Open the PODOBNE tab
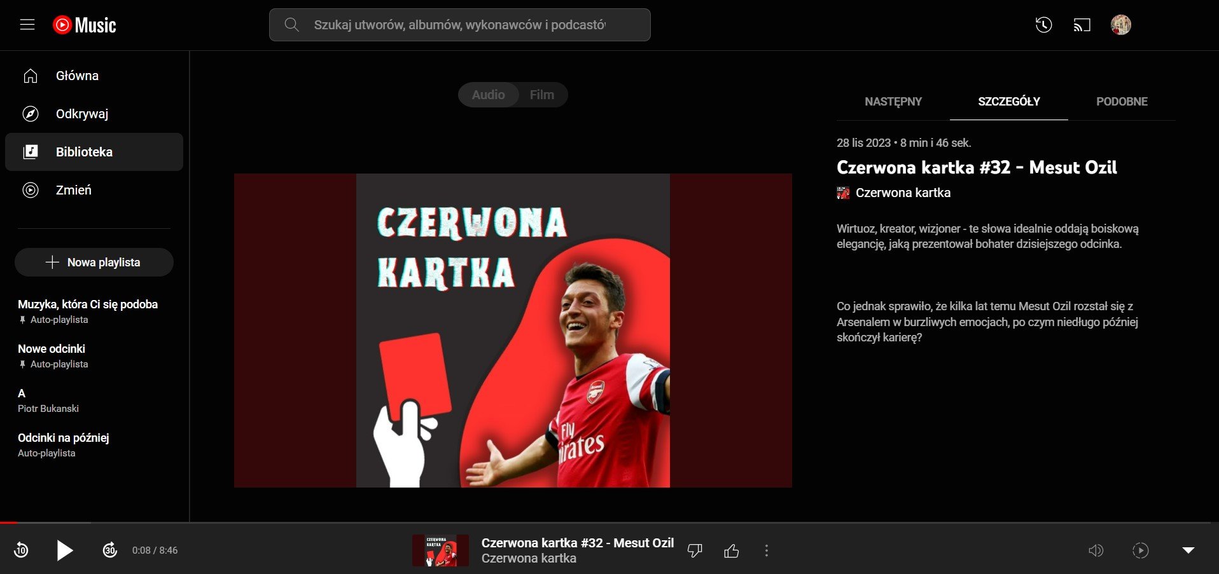 1122,102
